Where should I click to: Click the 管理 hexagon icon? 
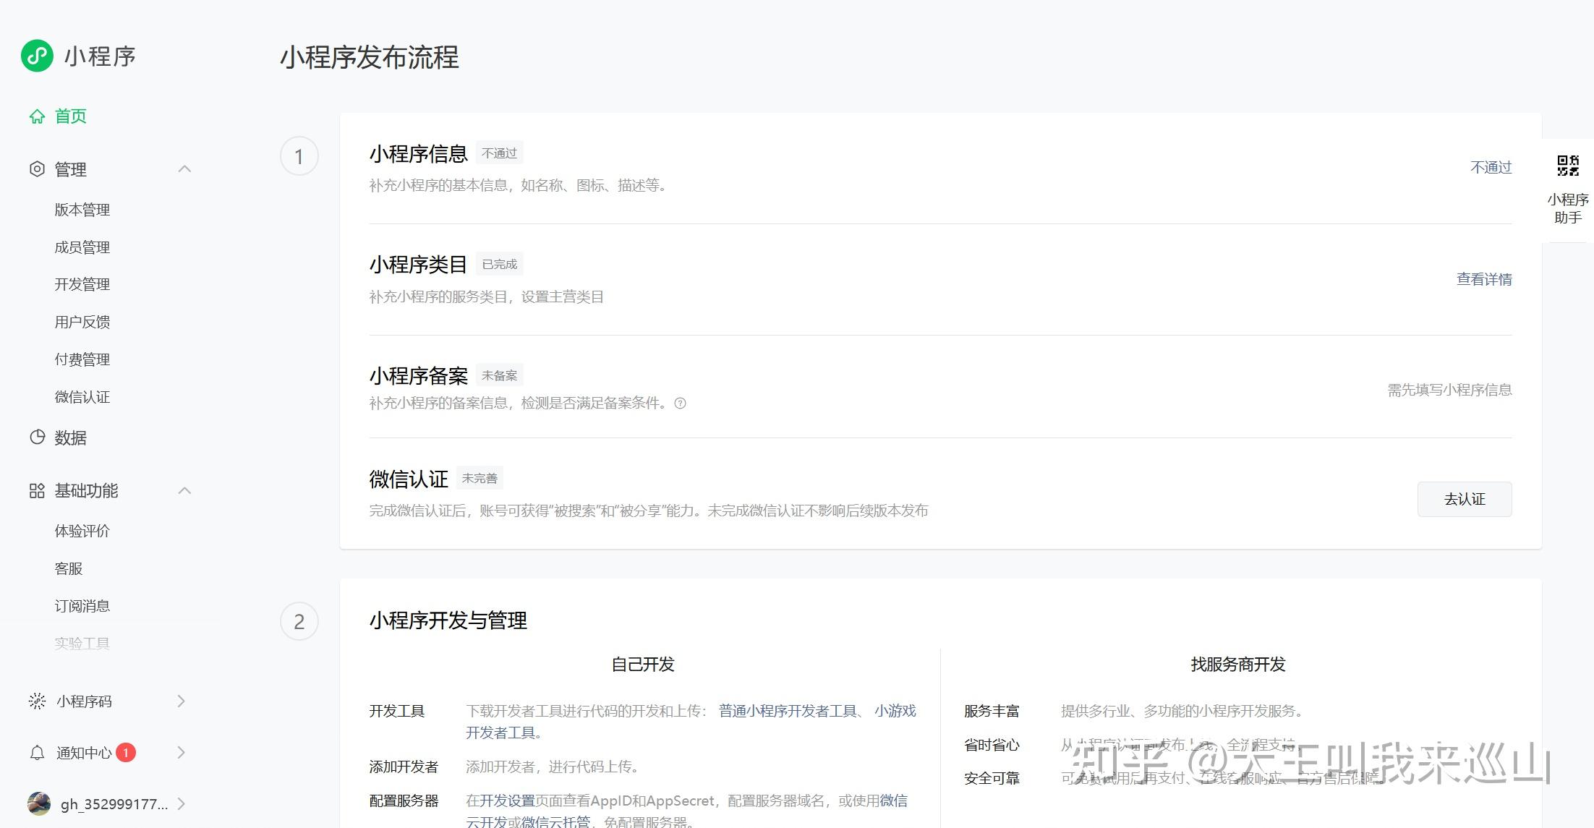coord(37,169)
